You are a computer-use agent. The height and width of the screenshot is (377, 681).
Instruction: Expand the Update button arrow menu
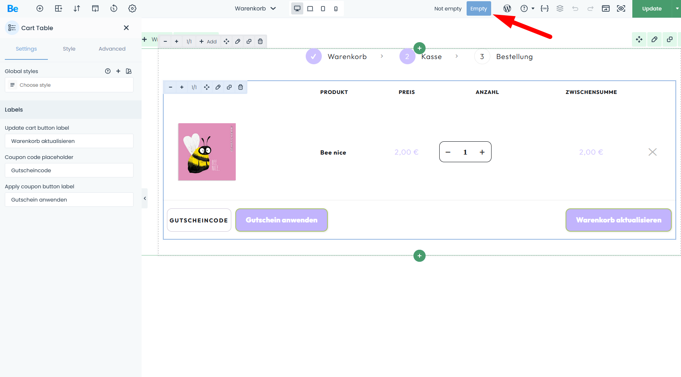coord(677,8)
